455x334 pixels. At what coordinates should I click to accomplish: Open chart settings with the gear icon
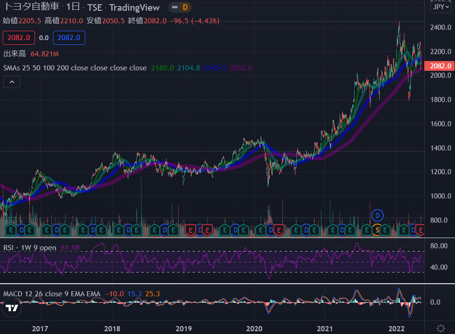pyautogui.click(x=441, y=328)
